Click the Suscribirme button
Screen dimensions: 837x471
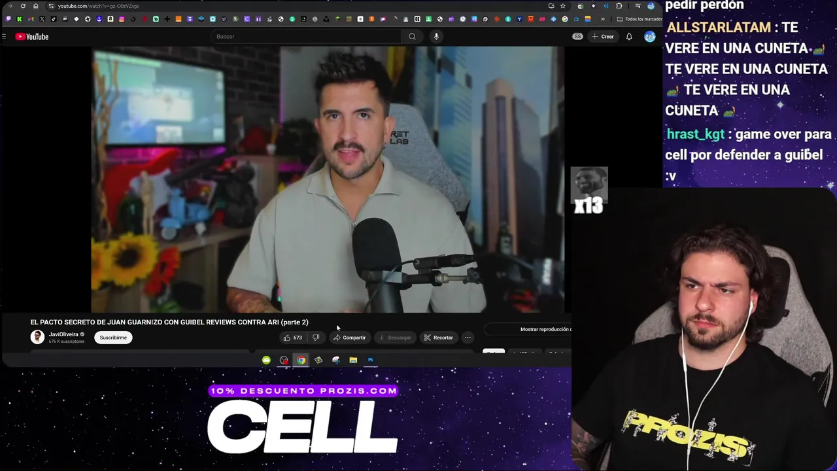pos(113,338)
